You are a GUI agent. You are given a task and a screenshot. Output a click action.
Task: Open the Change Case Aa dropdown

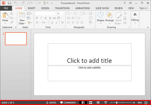44,22
